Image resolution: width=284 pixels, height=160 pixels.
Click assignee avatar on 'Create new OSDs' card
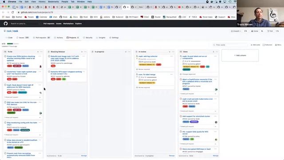40,66
